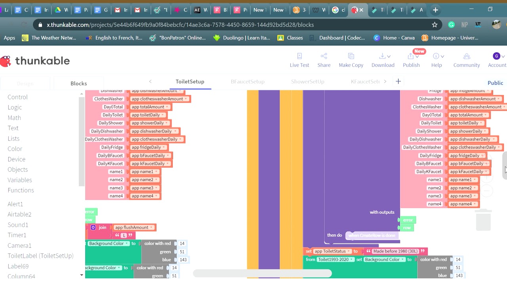Viewport: 507px width, 285px height.
Task: Open the Community page
Action: click(467, 60)
